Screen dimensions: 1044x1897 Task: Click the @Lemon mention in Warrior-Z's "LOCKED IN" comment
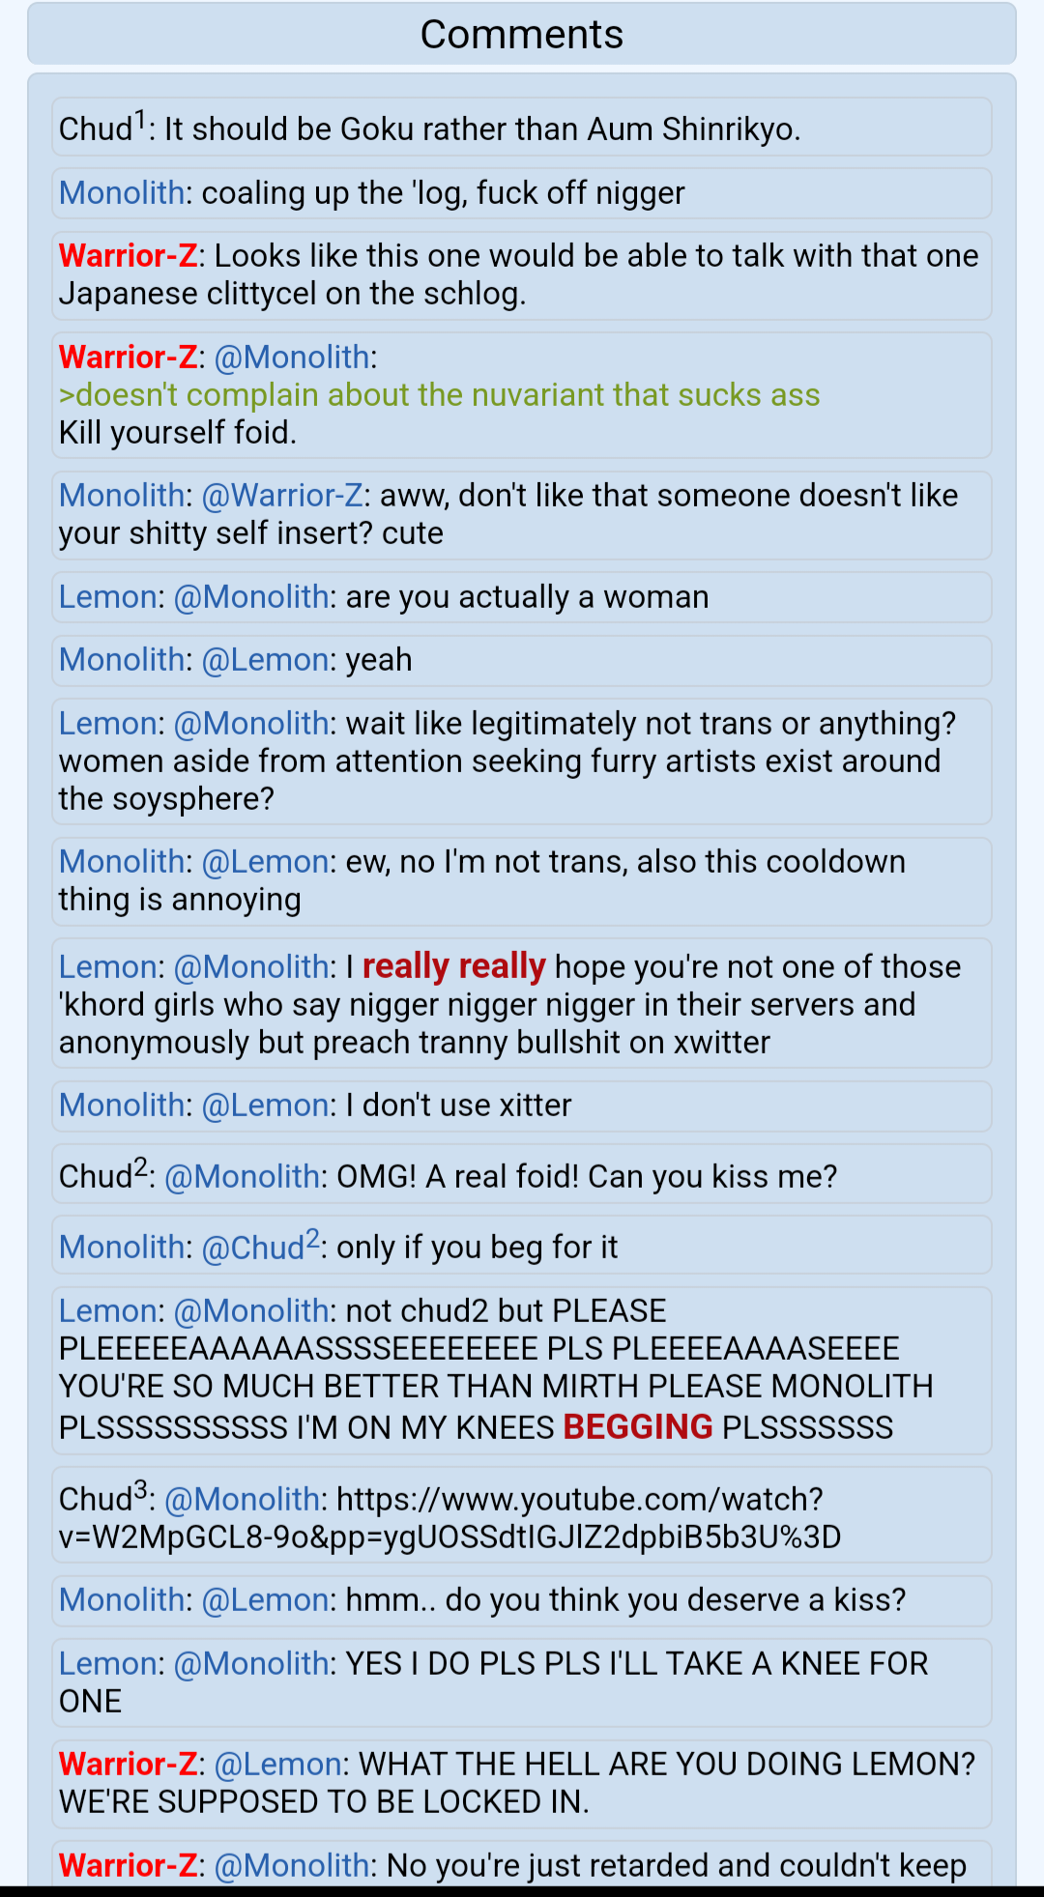[277, 1765]
